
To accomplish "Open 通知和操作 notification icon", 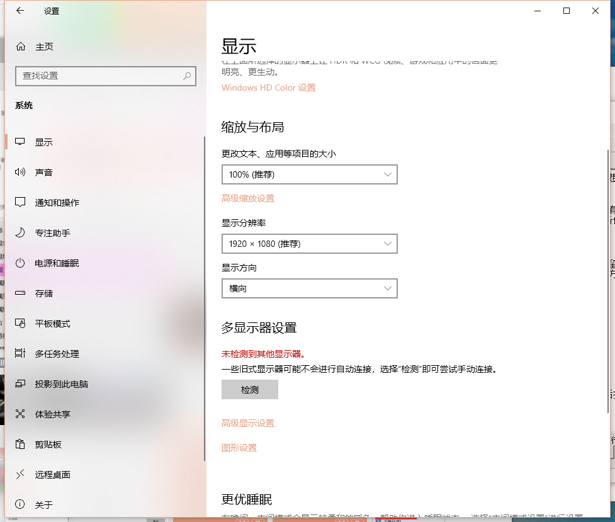I will (21, 203).
